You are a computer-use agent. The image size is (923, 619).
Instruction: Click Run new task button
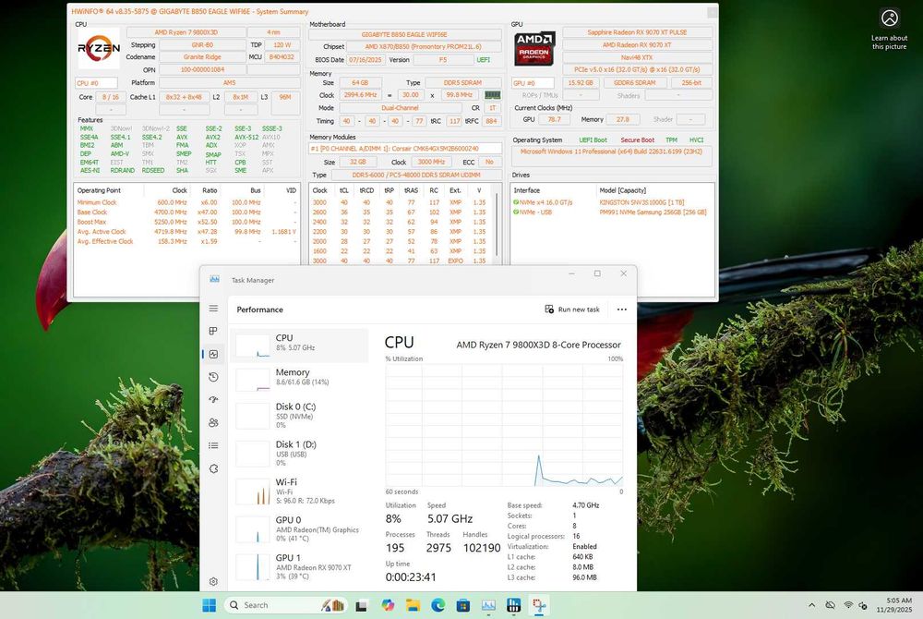(x=572, y=309)
